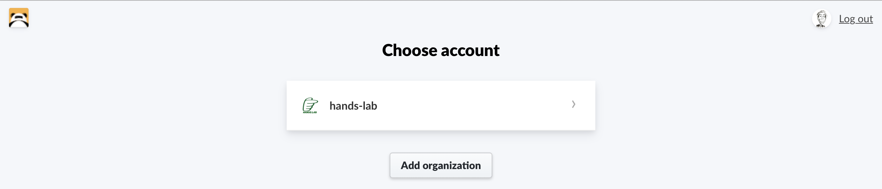Add a new organization
Image resolution: width=882 pixels, height=189 pixels.
pos(441,165)
